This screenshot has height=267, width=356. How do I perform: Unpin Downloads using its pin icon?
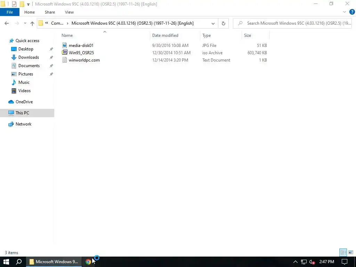pyautogui.click(x=51, y=57)
